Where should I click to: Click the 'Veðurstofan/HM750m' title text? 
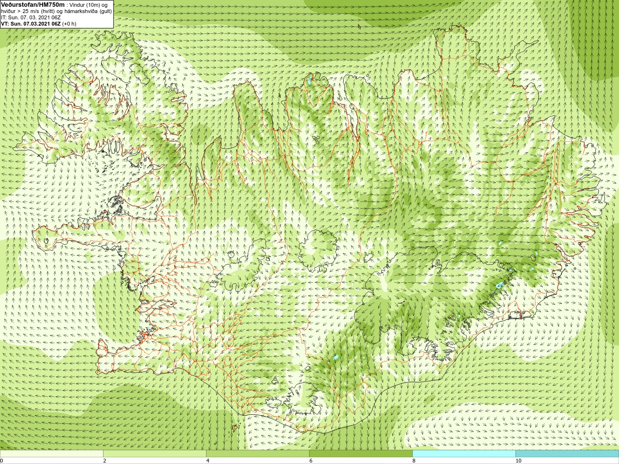point(33,4)
